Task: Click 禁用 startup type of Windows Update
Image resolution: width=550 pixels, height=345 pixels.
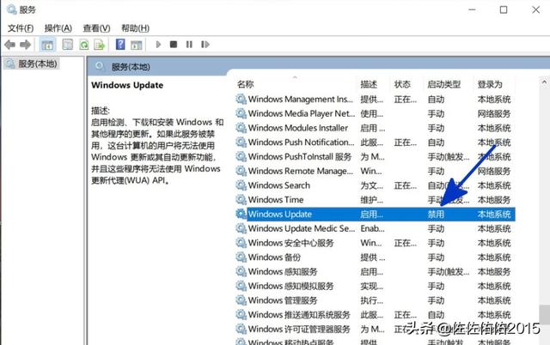Action: [436, 214]
